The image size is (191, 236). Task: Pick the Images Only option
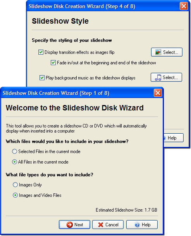tap(15, 185)
